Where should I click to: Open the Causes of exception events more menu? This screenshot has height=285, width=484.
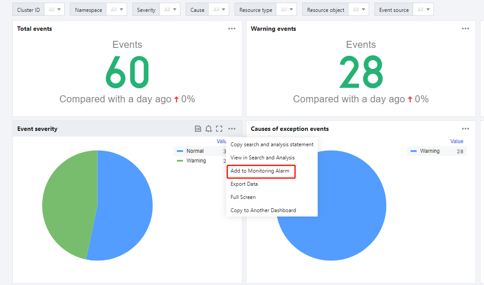click(x=466, y=129)
